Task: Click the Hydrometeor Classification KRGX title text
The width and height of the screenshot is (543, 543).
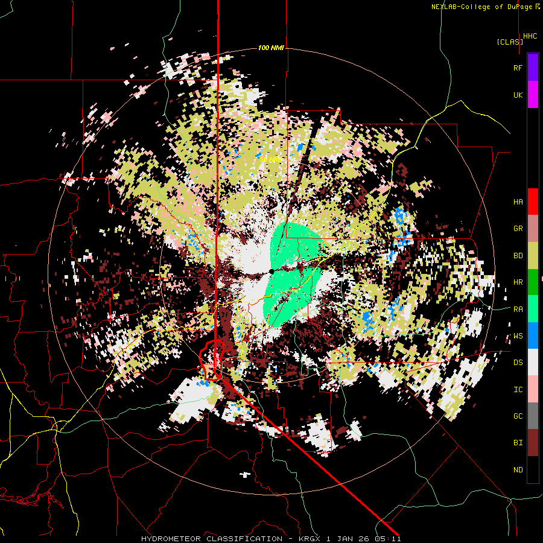Action: tap(271, 539)
